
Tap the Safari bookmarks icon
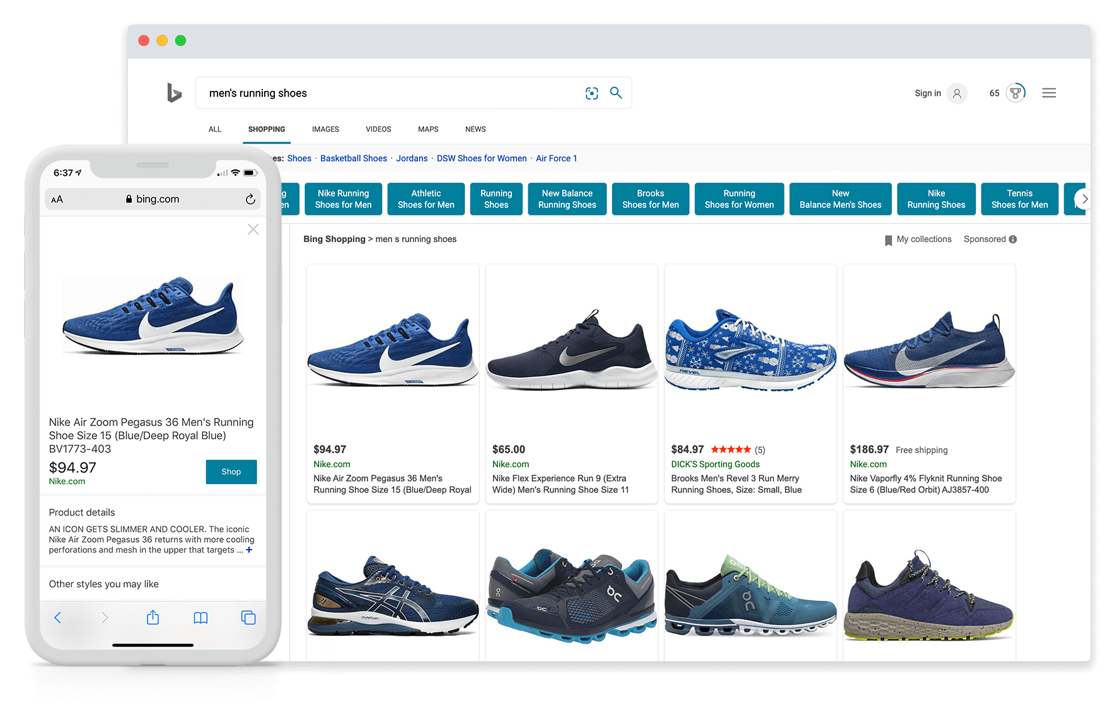[200, 618]
